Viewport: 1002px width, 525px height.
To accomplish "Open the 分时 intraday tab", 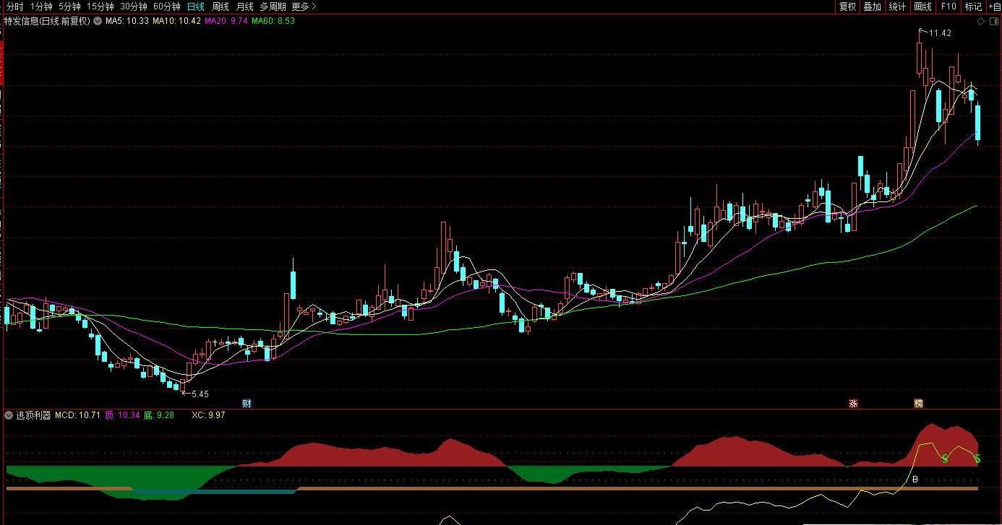I will [x=14, y=6].
